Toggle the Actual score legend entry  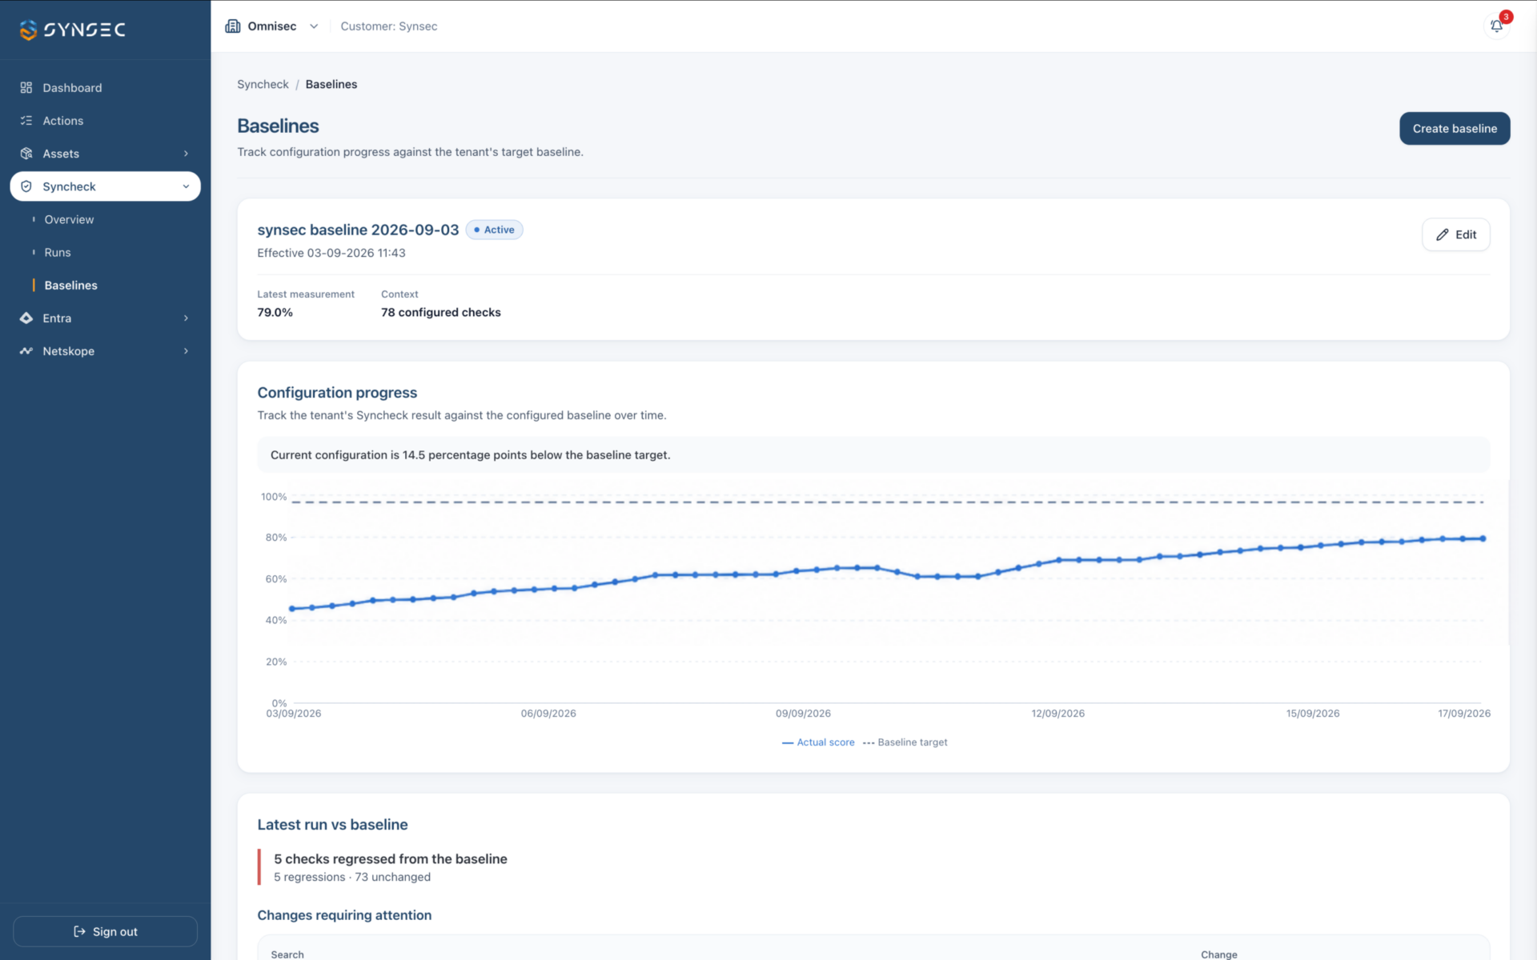tap(818, 742)
